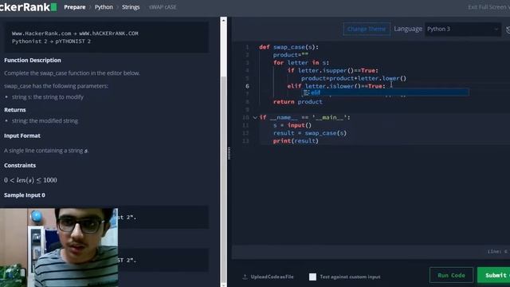Enable Test against custom input checkbox
This screenshot has height=287, width=510.
[312, 277]
